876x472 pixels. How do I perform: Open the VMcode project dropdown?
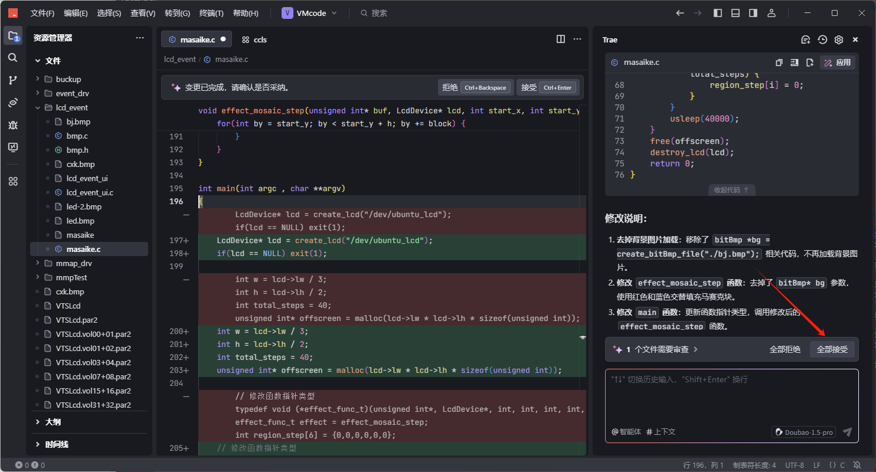click(310, 13)
